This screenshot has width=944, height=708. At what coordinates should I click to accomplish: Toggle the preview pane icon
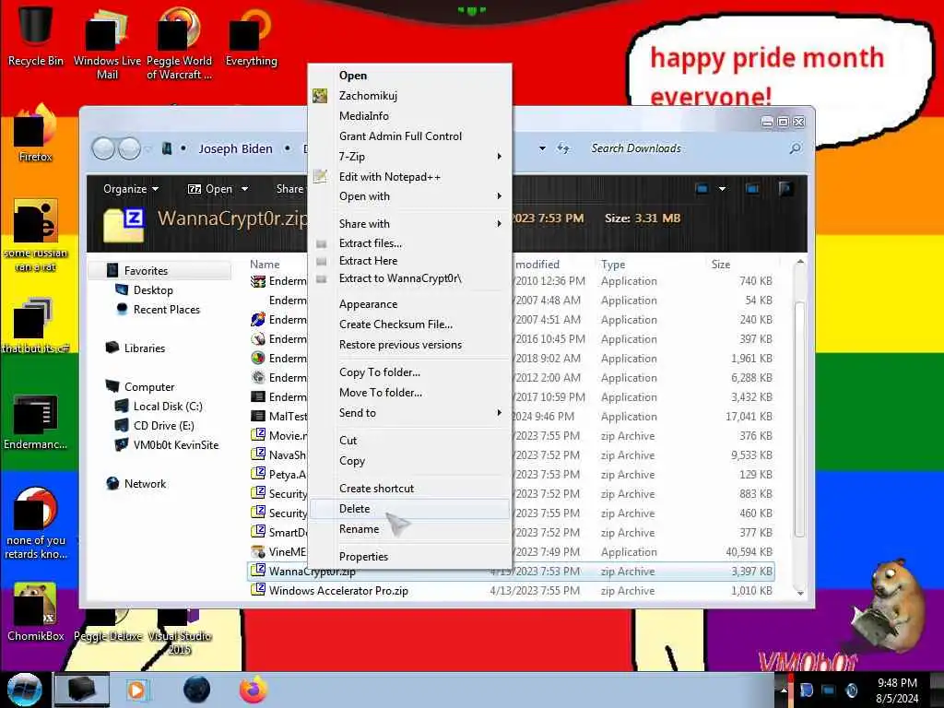pos(752,188)
